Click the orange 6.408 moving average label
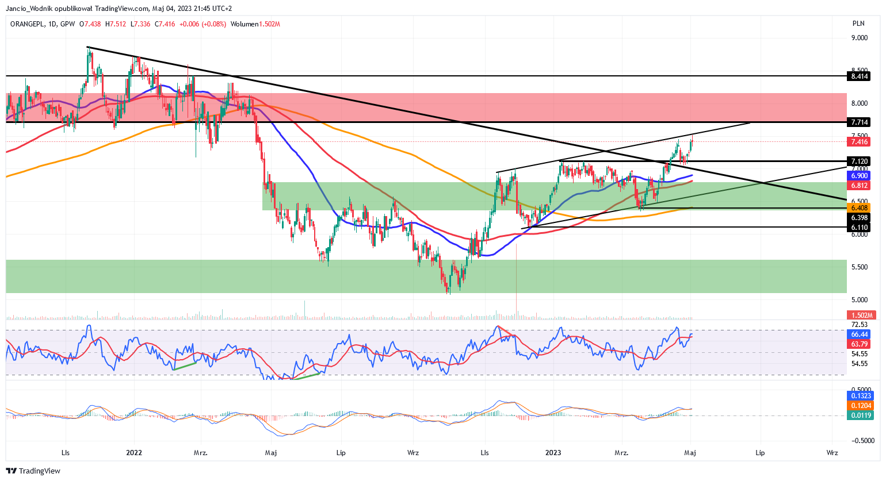Screen dimensions: 886x481 860,208
